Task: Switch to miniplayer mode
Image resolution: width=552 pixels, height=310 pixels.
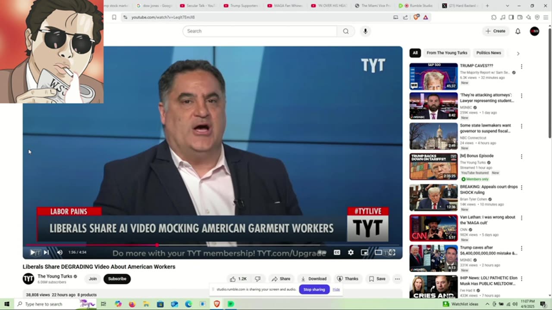Action: tap(364, 252)
